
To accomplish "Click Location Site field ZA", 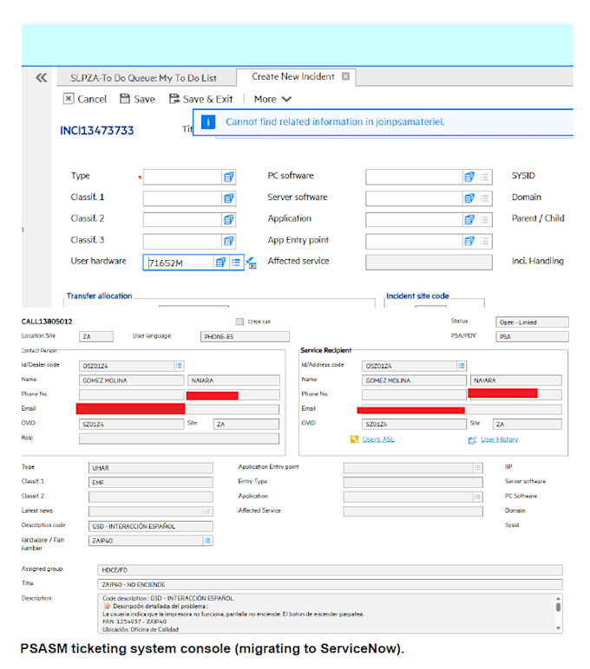I will coord(96,336).
